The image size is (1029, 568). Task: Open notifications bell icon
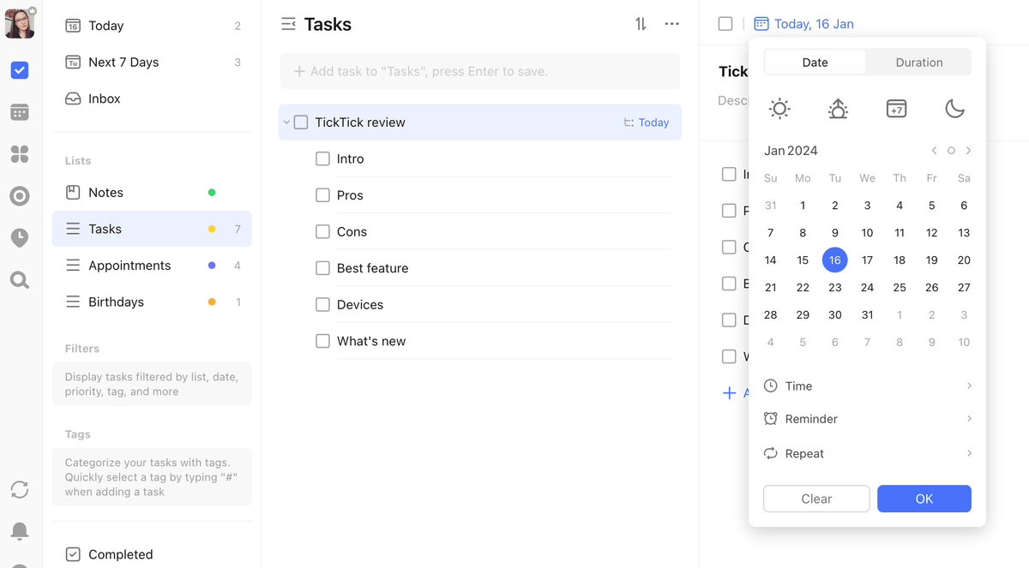20,531
